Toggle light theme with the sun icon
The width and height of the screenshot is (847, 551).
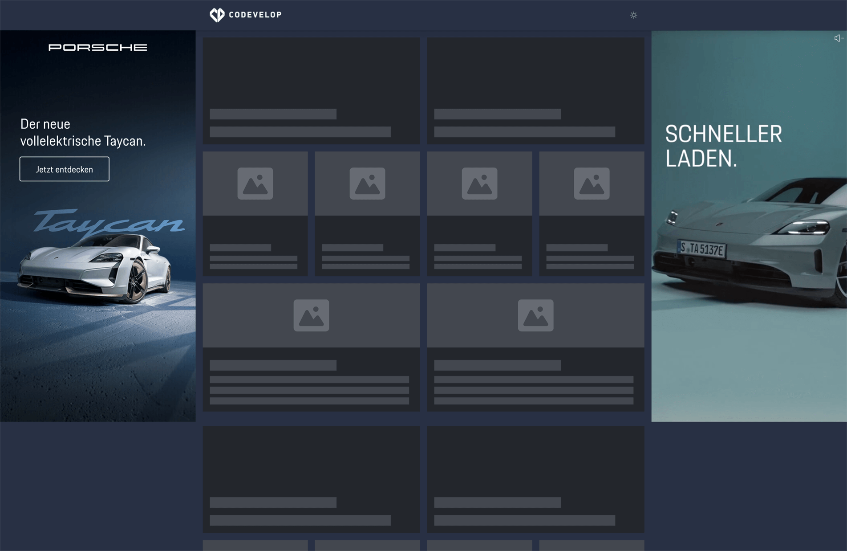[x=634, y=15]
